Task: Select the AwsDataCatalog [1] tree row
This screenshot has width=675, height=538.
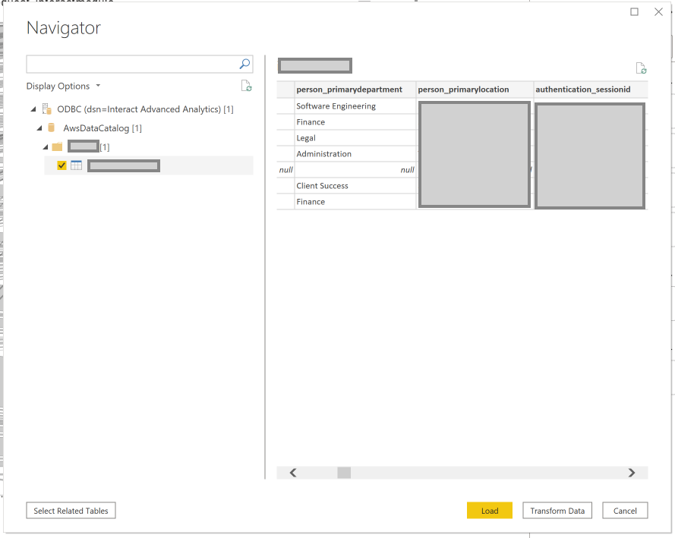Action: [103, 128]
